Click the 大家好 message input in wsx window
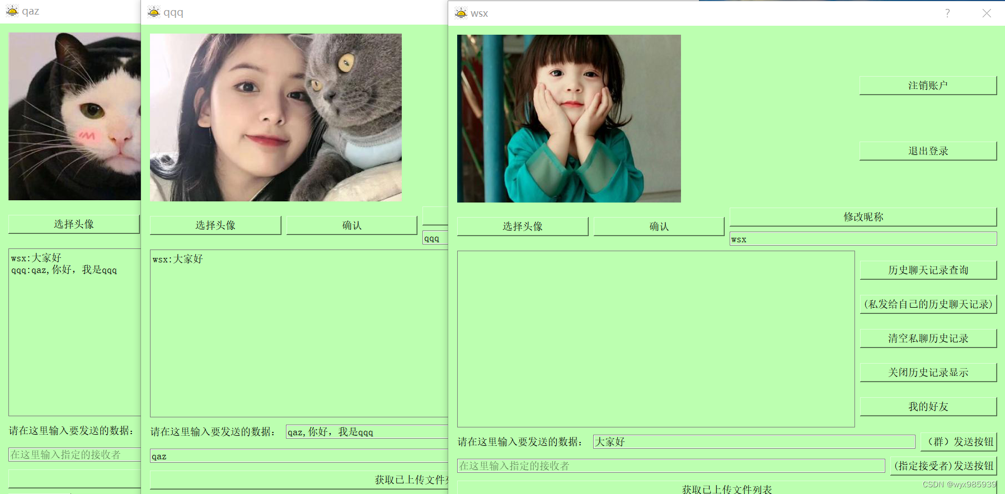1005x494 pixels. click(x=754, y=441)
